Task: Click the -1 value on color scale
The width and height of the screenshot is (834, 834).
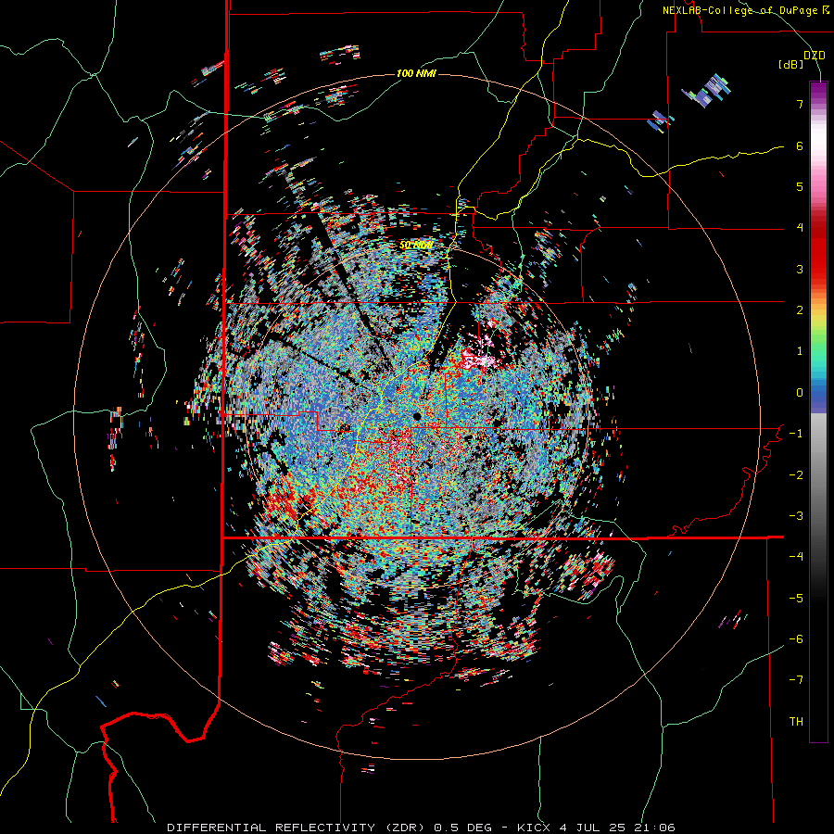Action: tap(796, 434)
